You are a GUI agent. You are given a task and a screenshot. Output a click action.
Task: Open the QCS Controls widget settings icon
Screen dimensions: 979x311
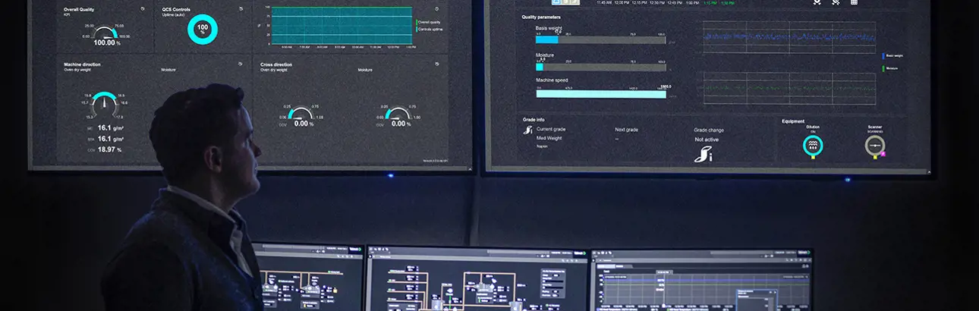coord(241,9)
